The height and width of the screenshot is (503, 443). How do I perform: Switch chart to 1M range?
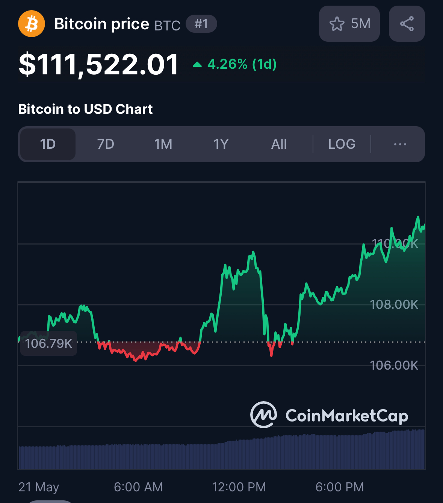(x=163, y=144)
